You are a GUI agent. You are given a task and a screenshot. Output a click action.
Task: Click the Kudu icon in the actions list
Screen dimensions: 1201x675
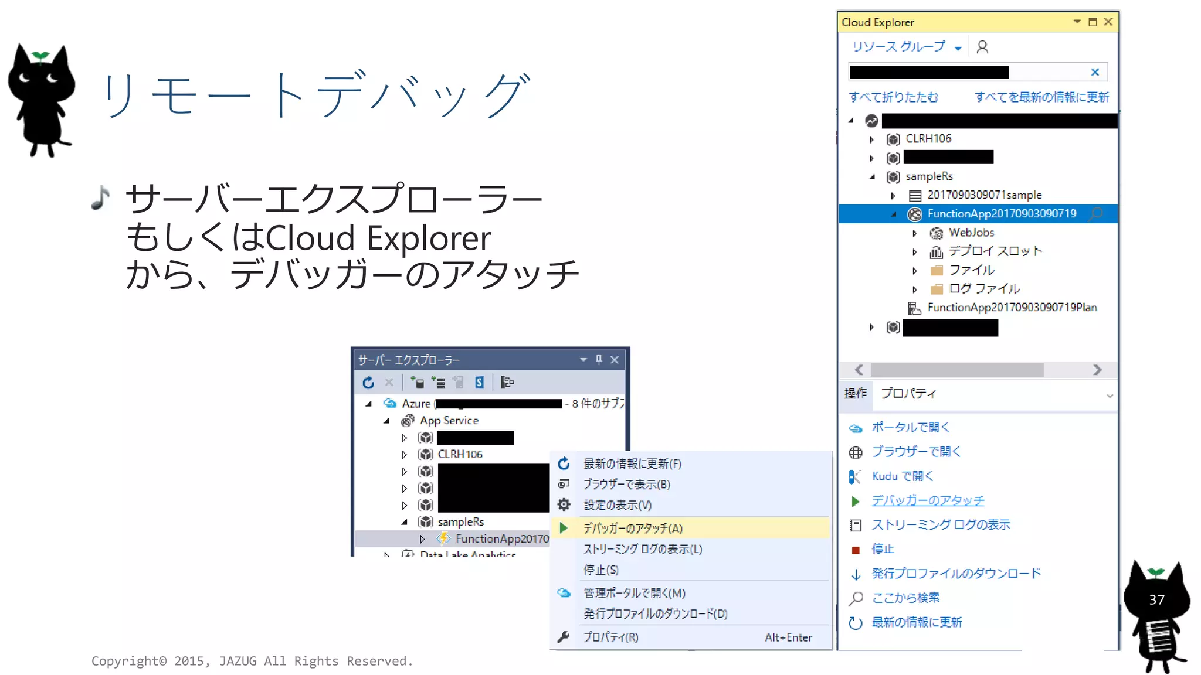tap(856, 477)
